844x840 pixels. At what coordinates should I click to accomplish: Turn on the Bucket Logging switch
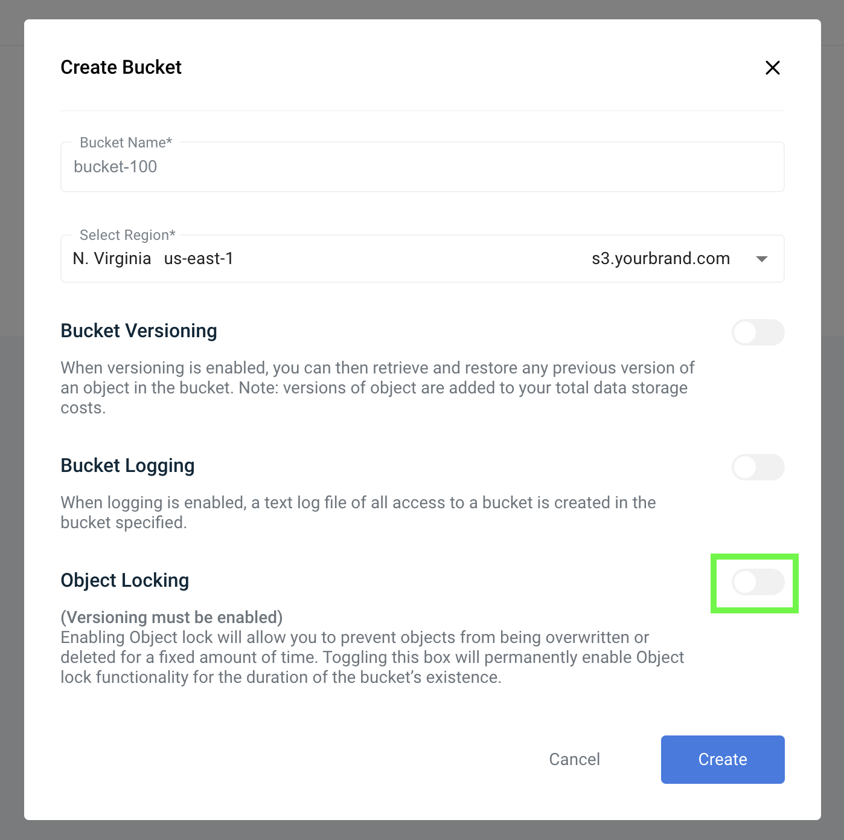pyautogui.click(x=758, y=467)
